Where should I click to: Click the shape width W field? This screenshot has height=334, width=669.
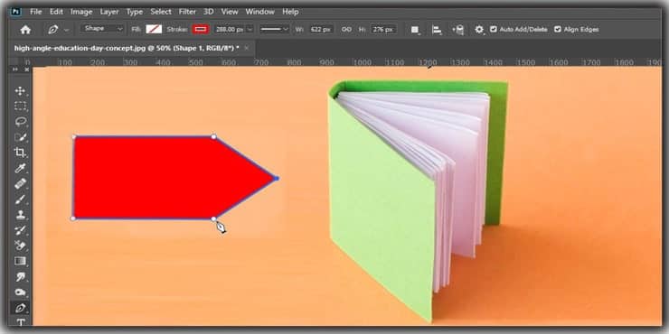click(x=321, y=30)
